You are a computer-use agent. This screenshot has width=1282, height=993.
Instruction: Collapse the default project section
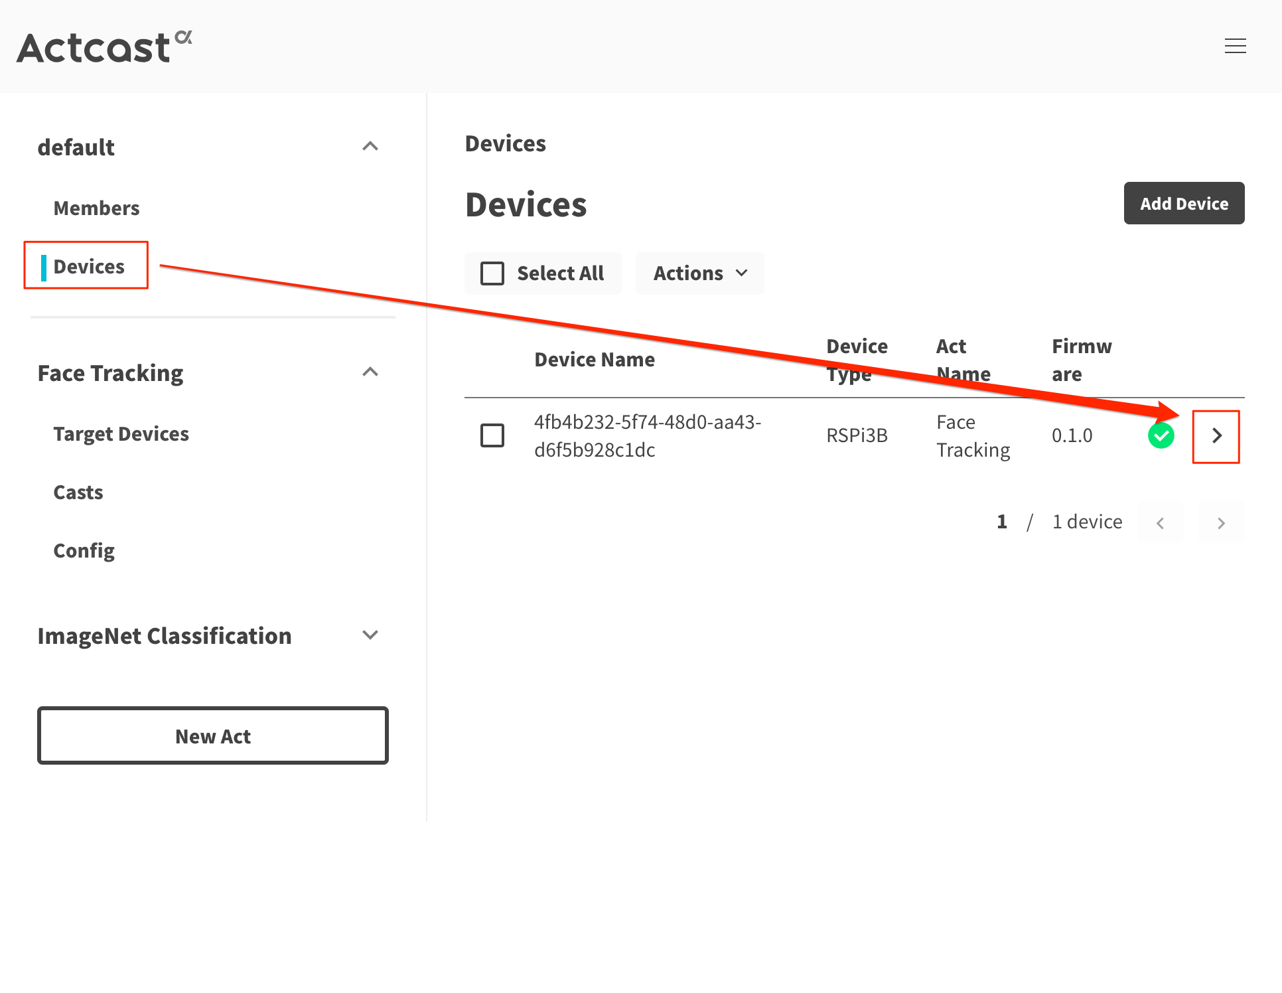371,146
